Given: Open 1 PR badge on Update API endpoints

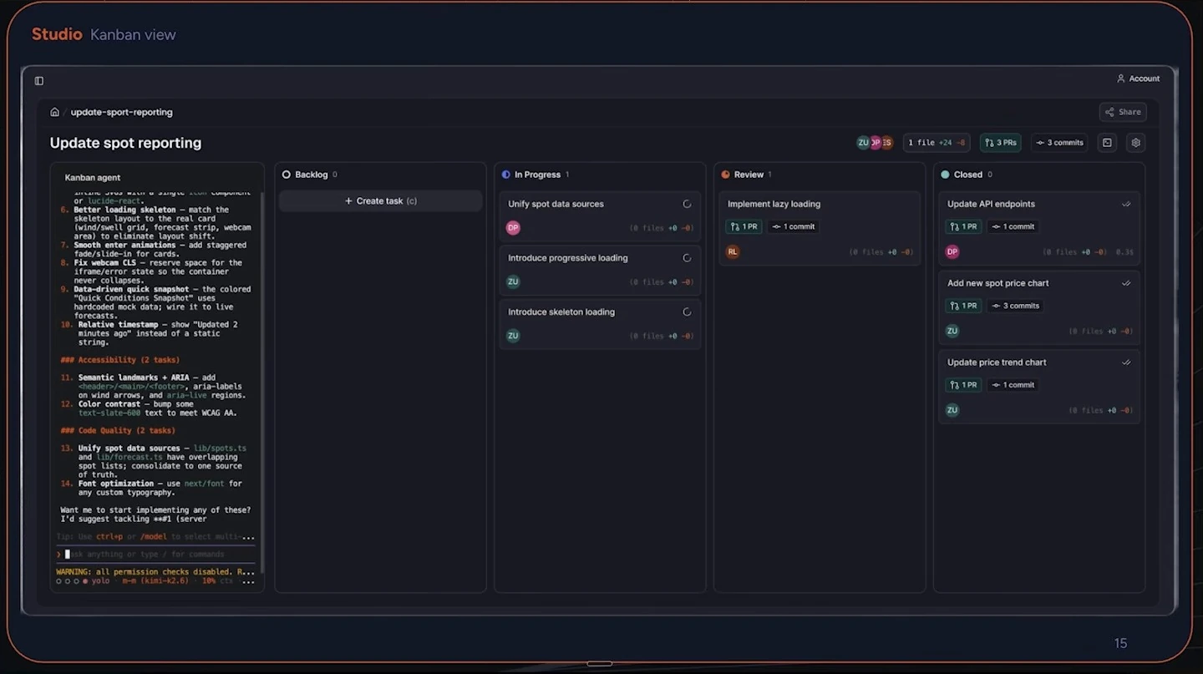Looking at the screenshot, I should [x=962, y=226].
